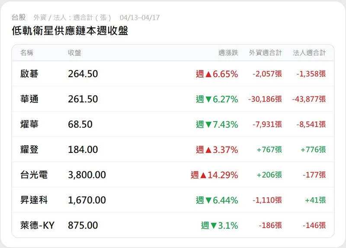Select the stock name 耀登
346x248 pixels.
tap(29, 149)
